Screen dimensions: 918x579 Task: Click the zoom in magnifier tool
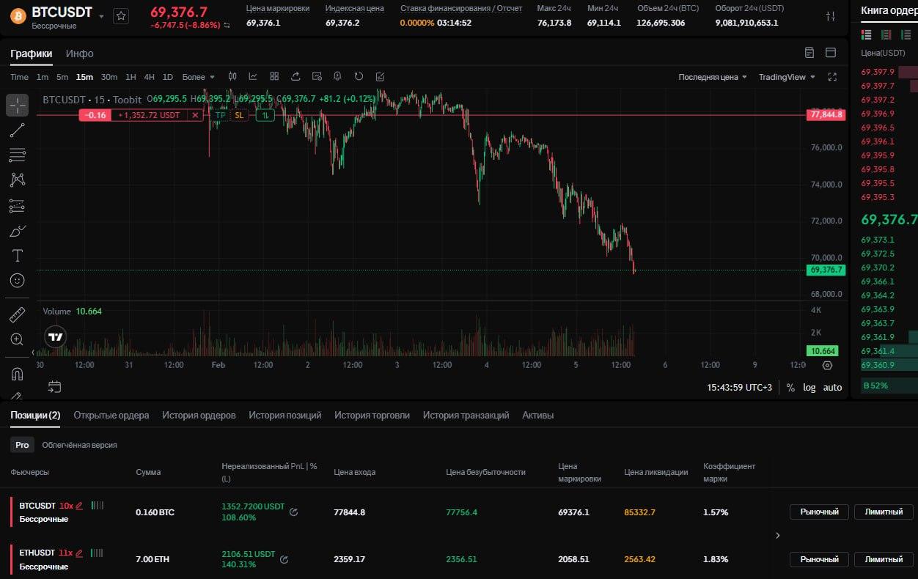point(18,339)
